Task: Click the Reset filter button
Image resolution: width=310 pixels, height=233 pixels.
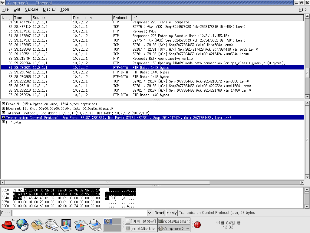Action: [159, 213]
